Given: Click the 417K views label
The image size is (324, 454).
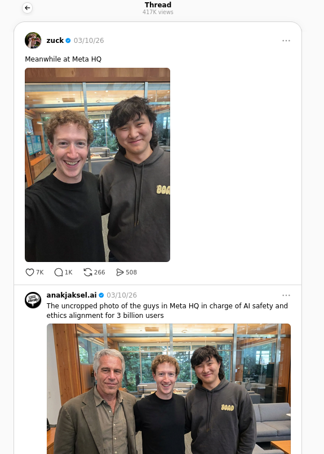Looking at the screenshot, I should pos(158,12).
